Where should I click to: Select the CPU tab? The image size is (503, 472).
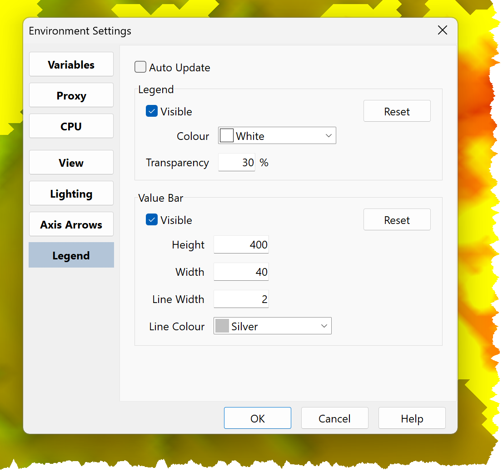(71, 126)
